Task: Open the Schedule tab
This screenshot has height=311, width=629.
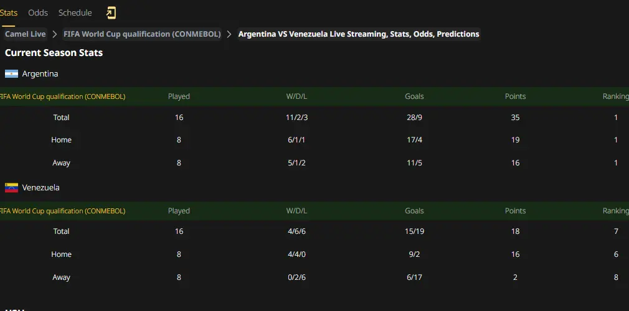Action: pyautogui.click(x=75, y=13)
